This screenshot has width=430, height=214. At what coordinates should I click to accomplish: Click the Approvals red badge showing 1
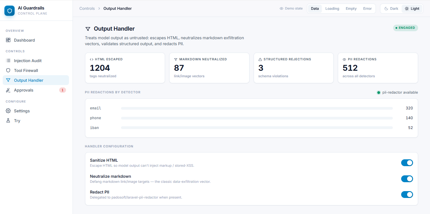(x=62, y=90)
